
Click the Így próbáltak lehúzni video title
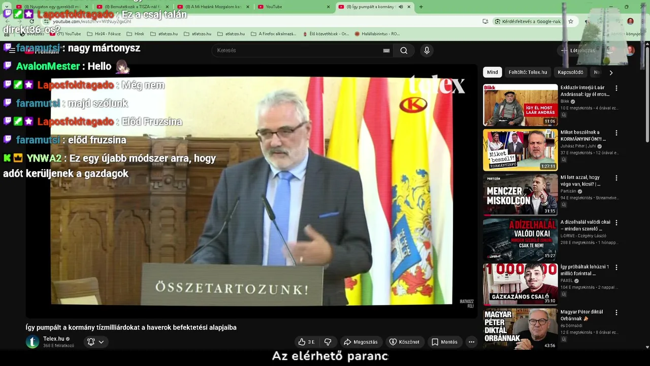pyautogui.click(x=585, y=270)
